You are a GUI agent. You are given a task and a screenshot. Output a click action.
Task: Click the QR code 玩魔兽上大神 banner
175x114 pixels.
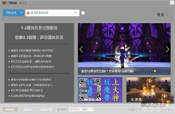click(x=100, y=90)
